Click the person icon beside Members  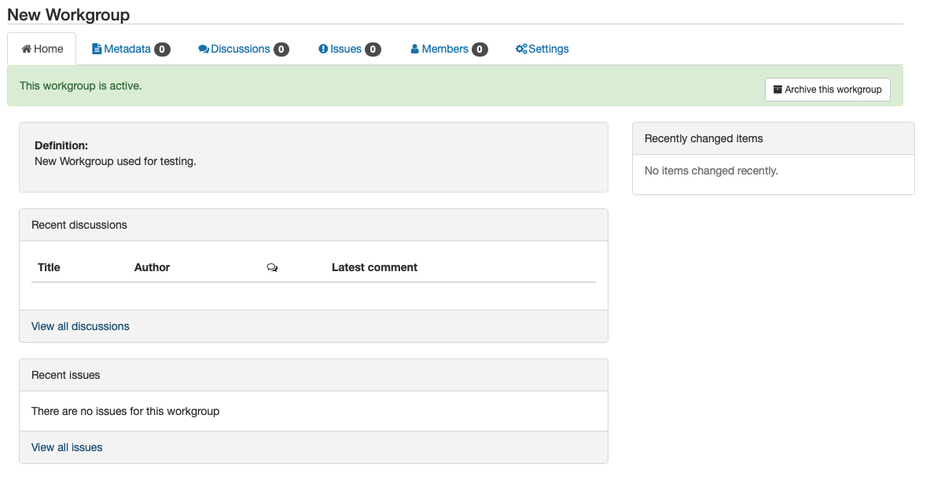[414, 49]
